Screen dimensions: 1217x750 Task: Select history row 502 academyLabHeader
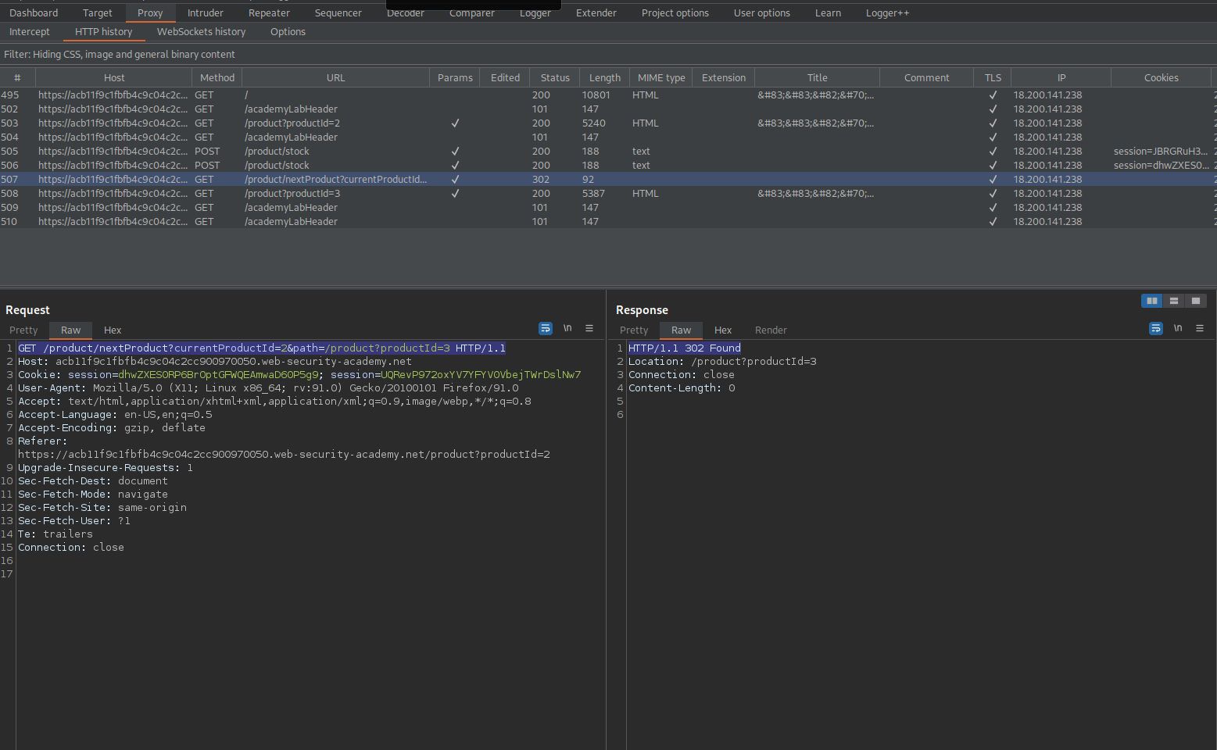608,109
